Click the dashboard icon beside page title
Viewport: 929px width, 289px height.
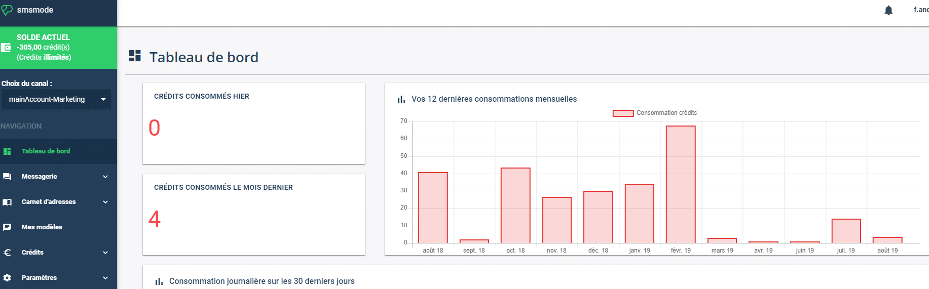pyautogui.click(x=135, y=56)
